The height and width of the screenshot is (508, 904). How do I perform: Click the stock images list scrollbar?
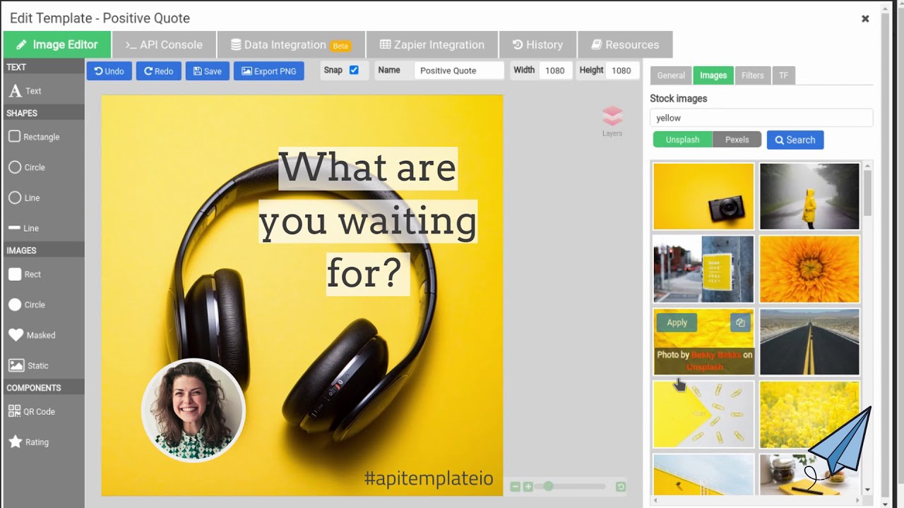point(867,194)
